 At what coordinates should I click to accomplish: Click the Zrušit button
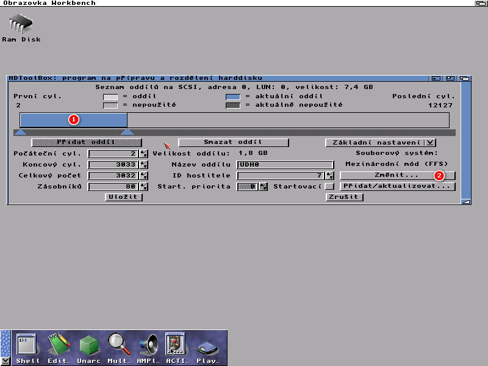[345, 198]
